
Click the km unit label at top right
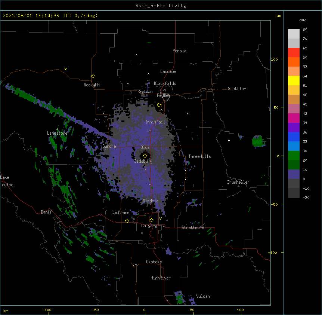point(278,16)
